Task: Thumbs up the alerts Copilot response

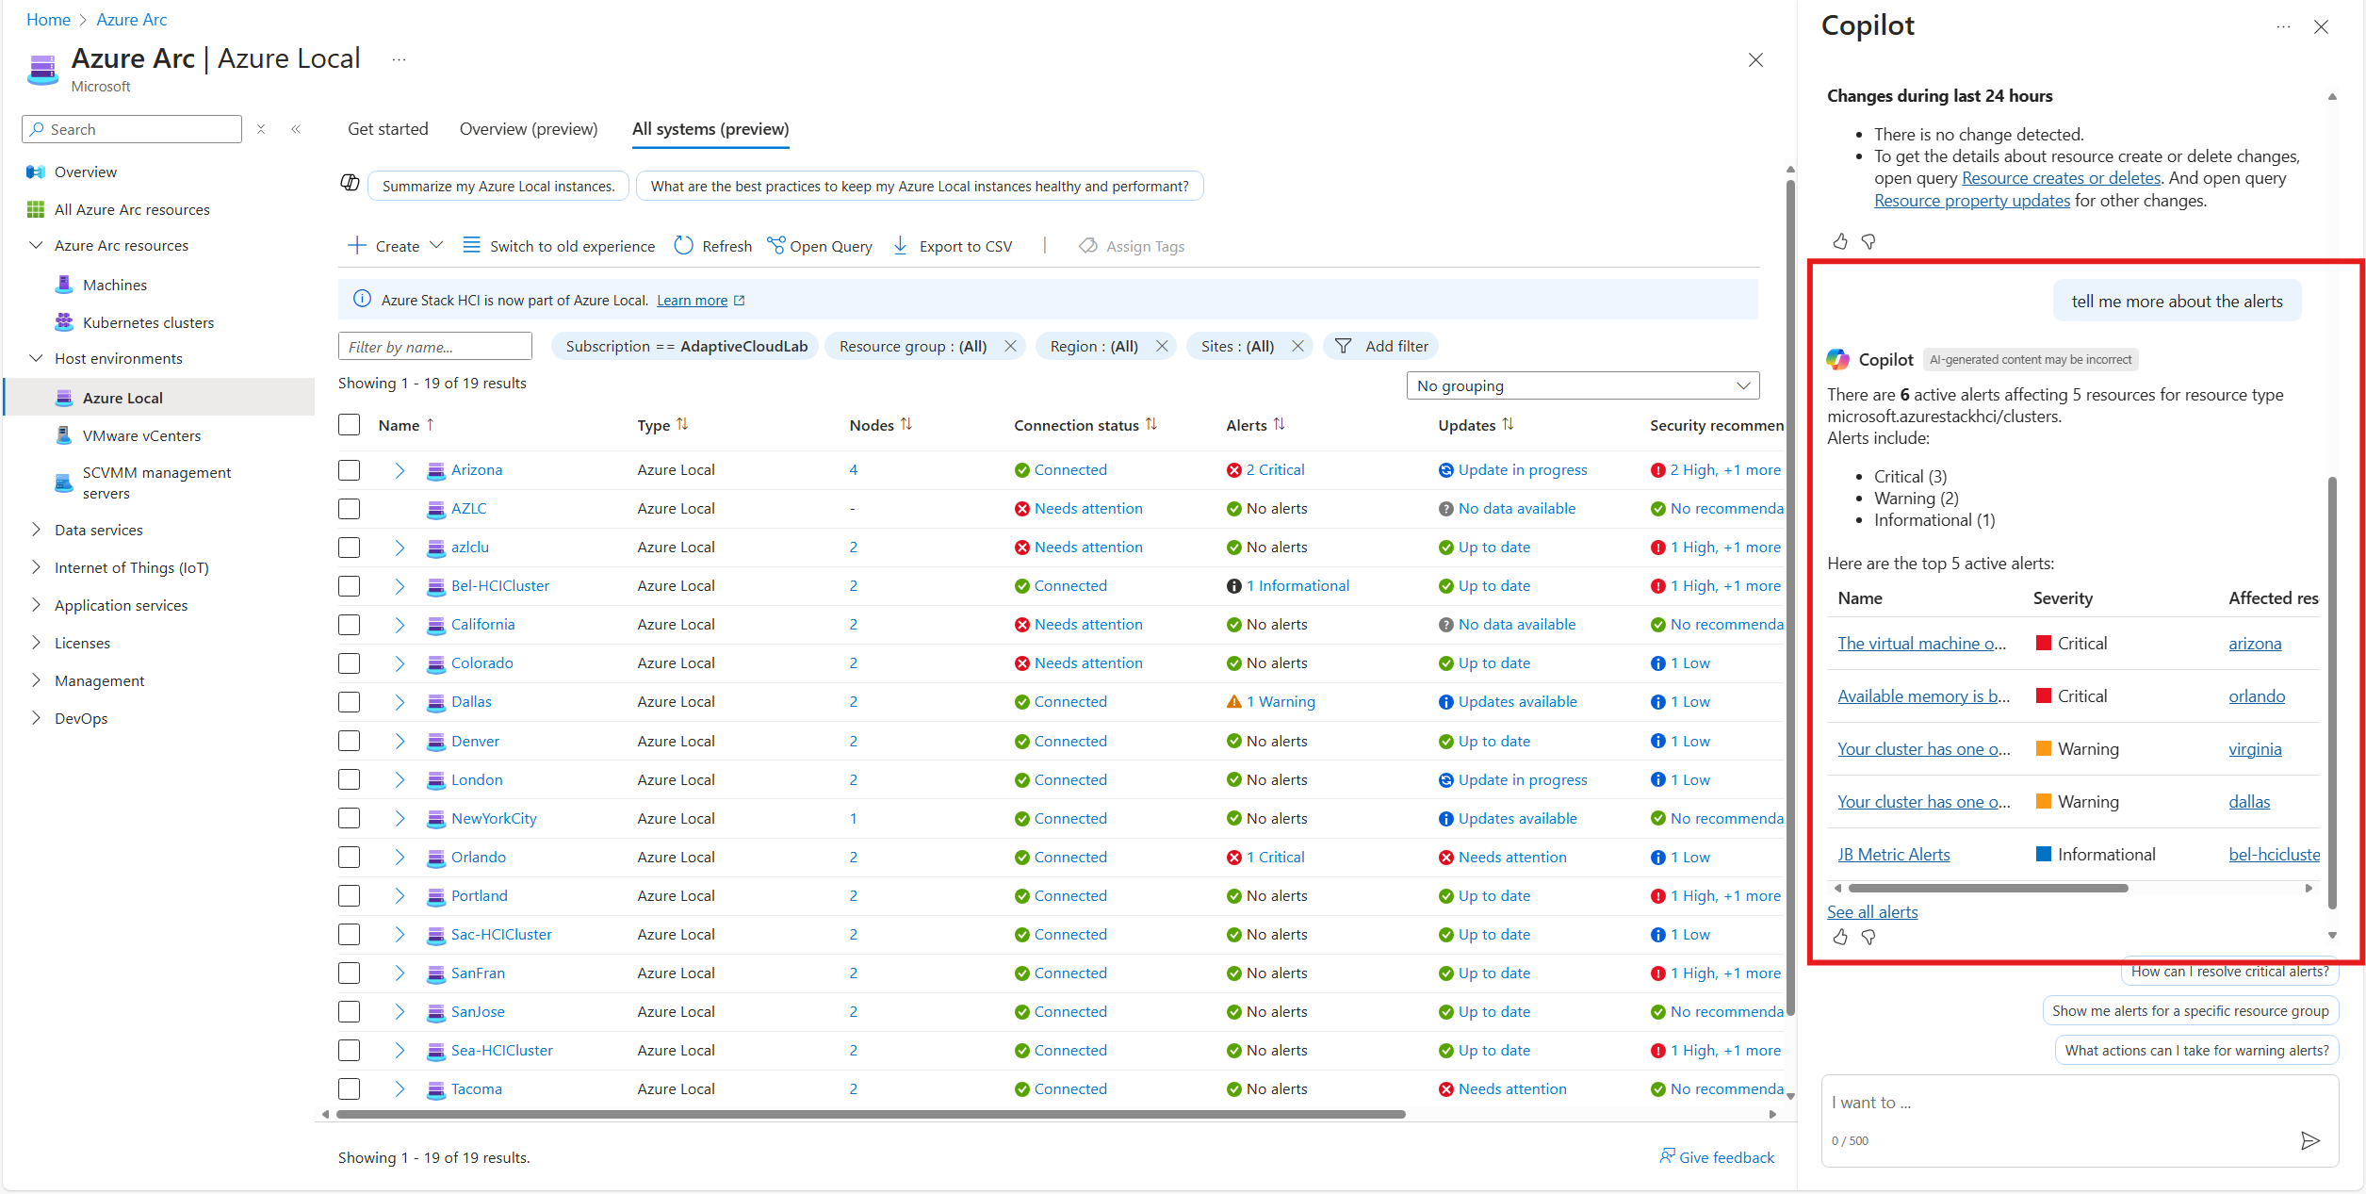Action: (1840, 937)
